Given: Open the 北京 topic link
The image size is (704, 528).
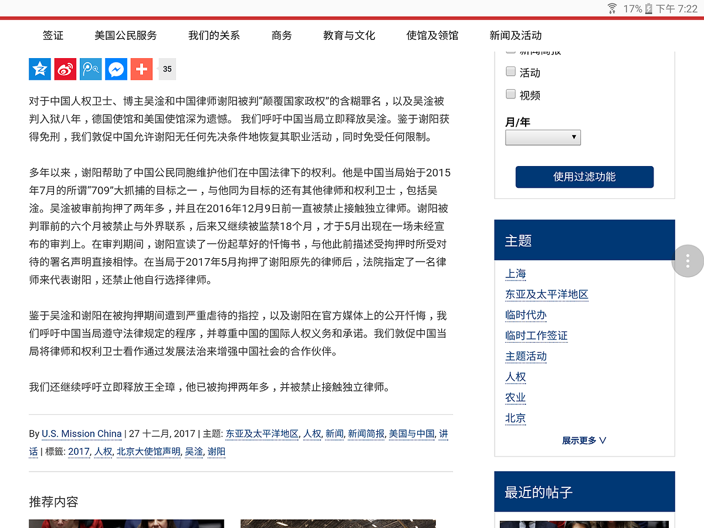Looking at the screenshot, I should [516, 418].
